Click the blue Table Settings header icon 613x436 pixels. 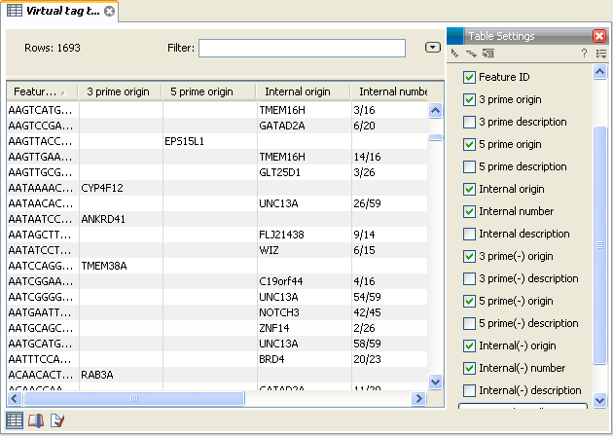[x=455, y=36]
